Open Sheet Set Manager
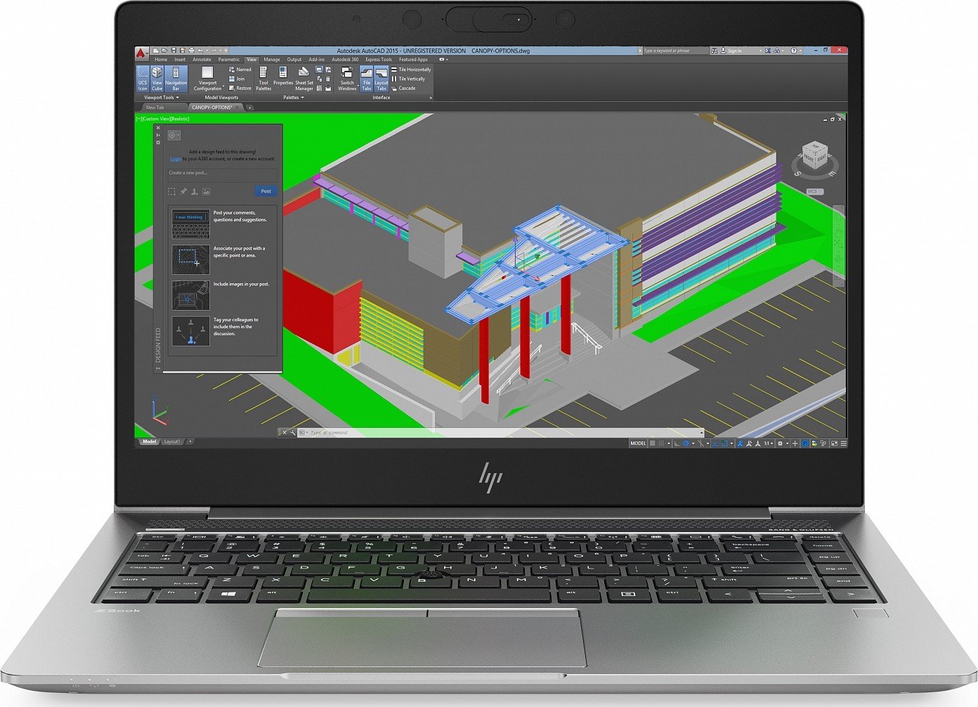Viewport: 978px width, 707px height. pos(304,79)
